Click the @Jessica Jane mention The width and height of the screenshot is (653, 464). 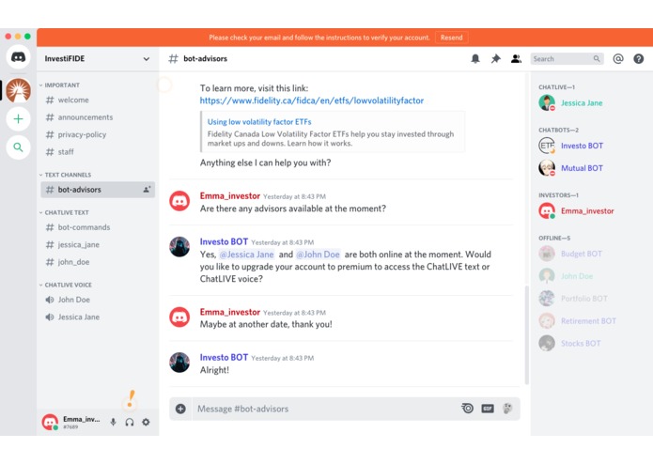point(246,255)
